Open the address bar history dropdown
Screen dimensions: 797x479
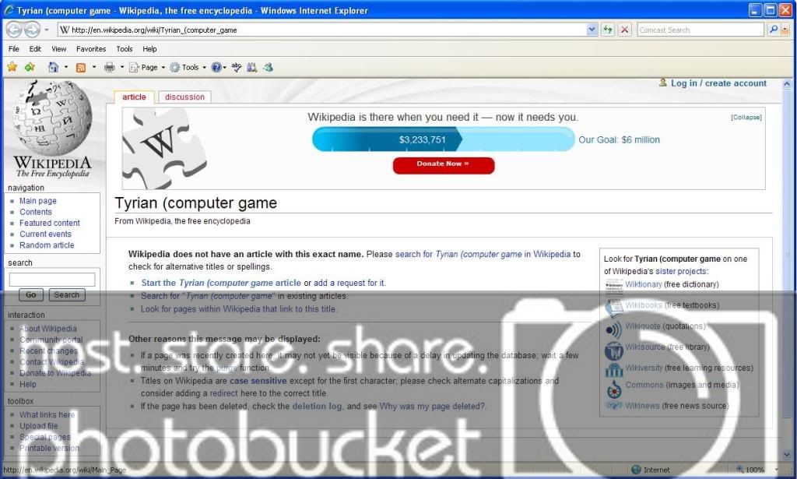pos(592,30)
